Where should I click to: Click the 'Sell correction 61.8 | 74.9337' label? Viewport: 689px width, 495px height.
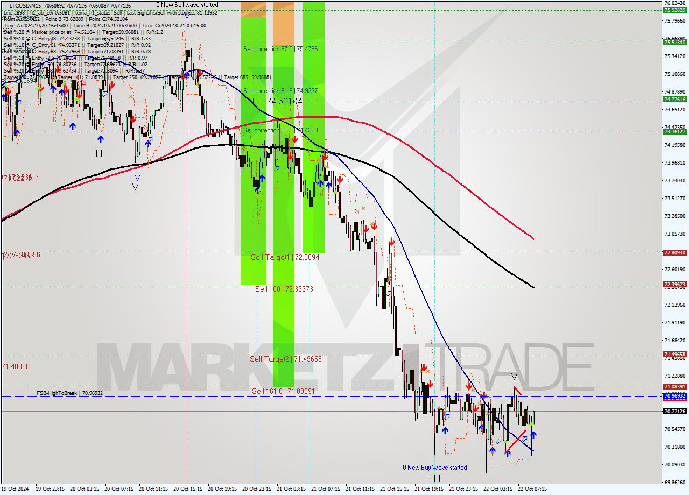[280, 91]
